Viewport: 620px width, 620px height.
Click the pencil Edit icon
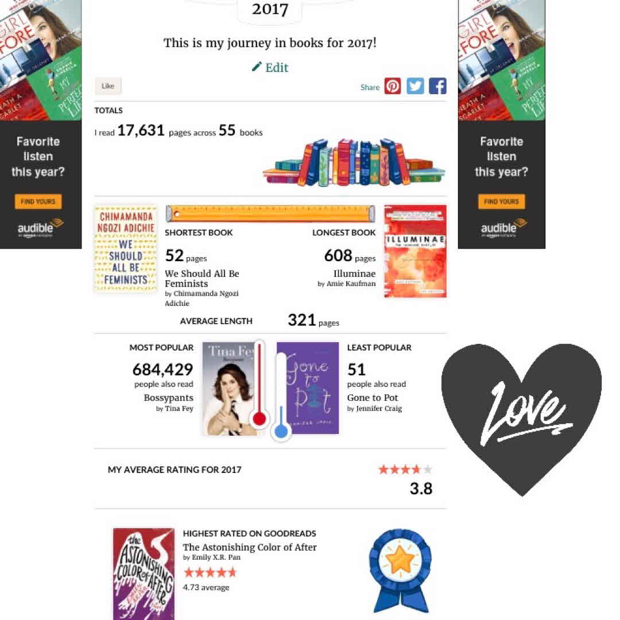click(x=257, y=67)
